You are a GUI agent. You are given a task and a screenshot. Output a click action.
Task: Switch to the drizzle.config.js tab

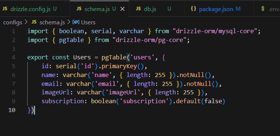[35, 9]
